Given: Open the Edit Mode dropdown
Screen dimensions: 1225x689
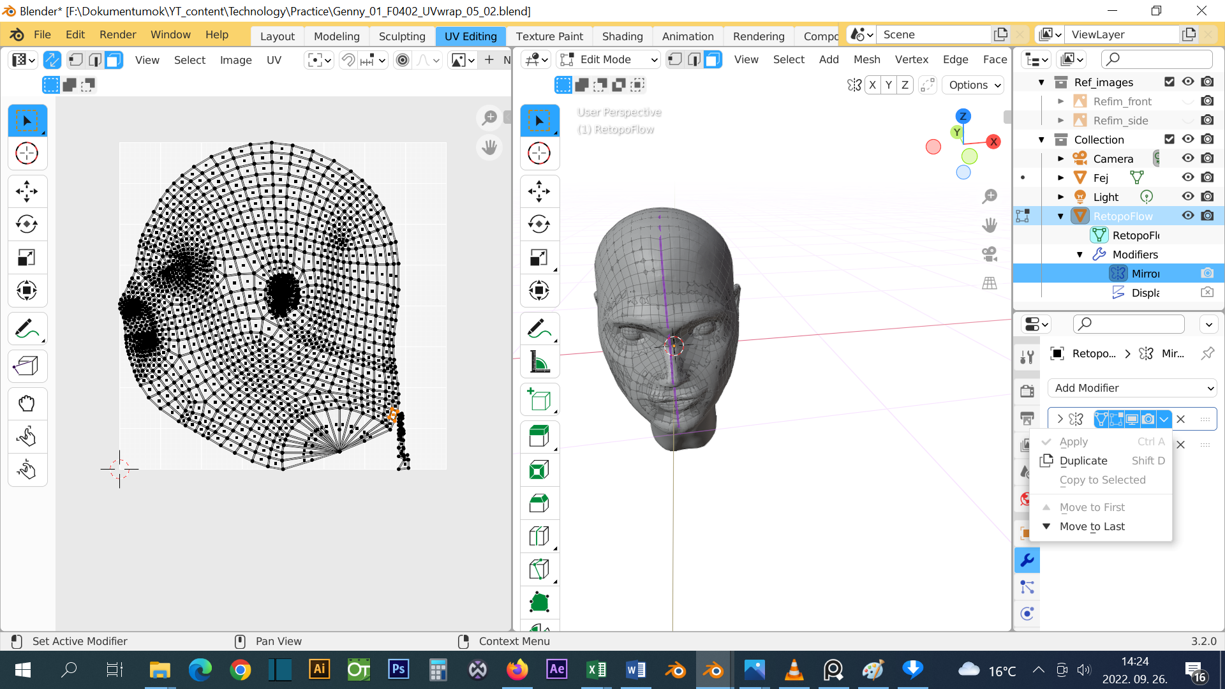Looking at the screenshot, I should point(608,59).
